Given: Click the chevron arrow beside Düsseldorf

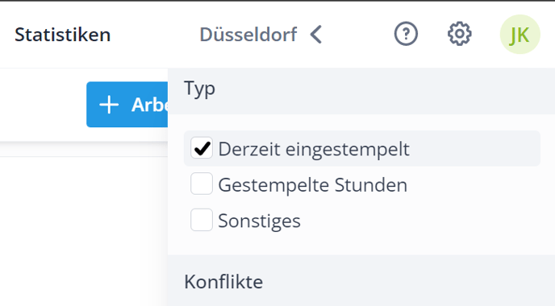Looking at the screenshot, I should pos(316,35).
